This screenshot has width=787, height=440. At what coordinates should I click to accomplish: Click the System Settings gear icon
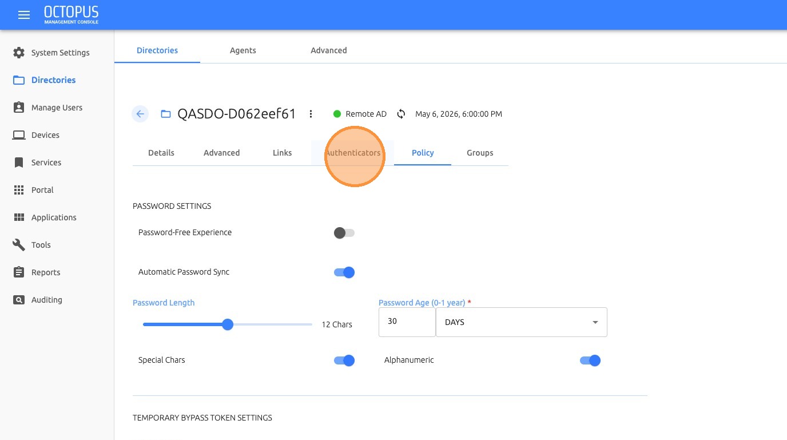[x=19, y=53]
